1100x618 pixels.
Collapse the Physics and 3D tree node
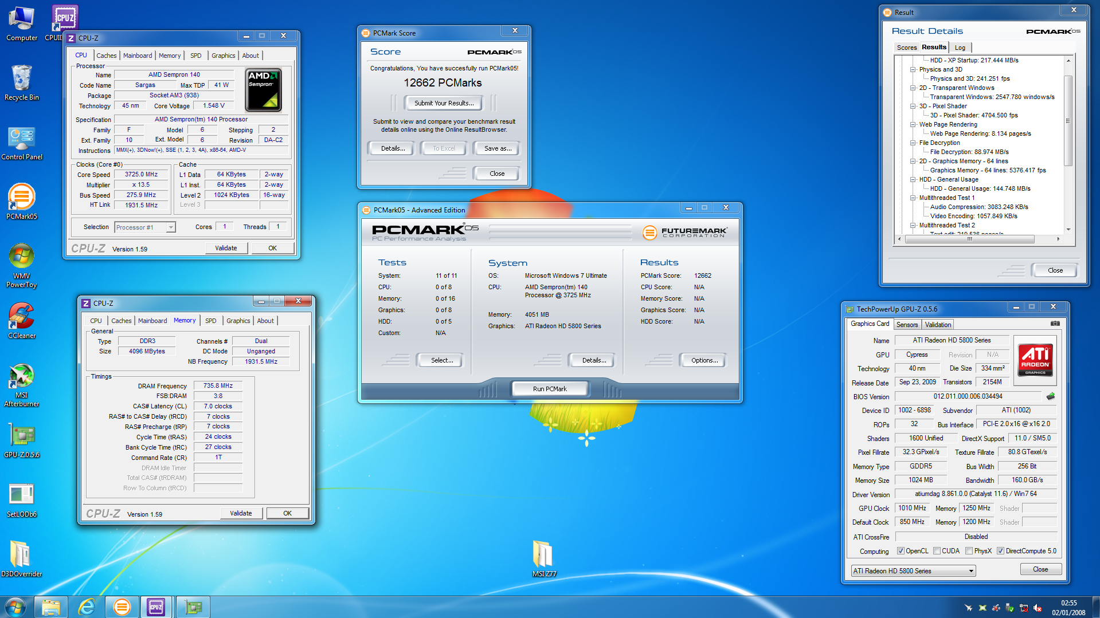[x=913, y=69]
